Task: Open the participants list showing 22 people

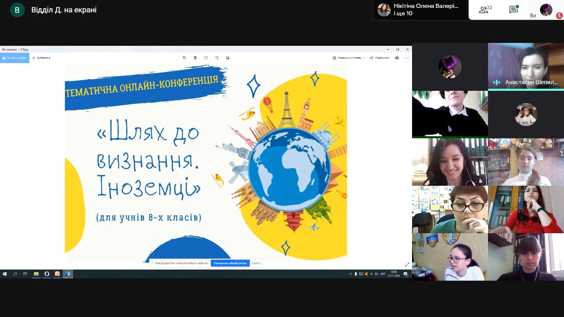Action: (485, 10)
